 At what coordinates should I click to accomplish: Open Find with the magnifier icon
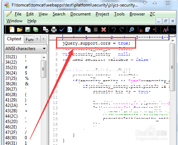click(131, 30)
